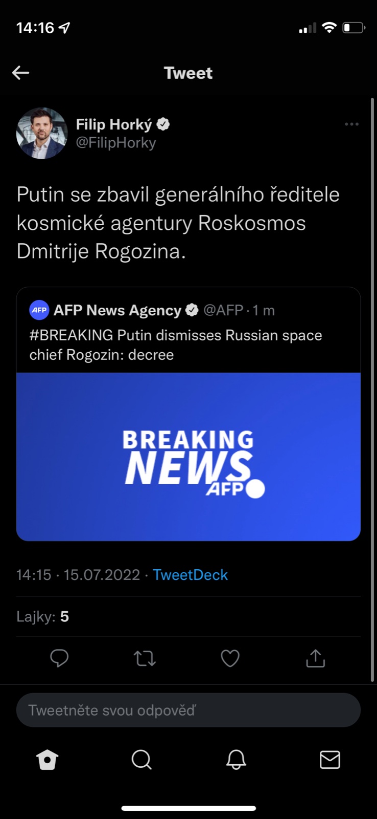This screenshot has height=819, width=377.
Task: Open Notifications bell icon
Action: click(x=236, y=760)
